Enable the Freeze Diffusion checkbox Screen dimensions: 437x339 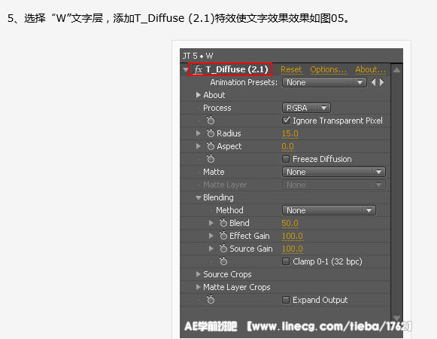click(x=286, y=159)
